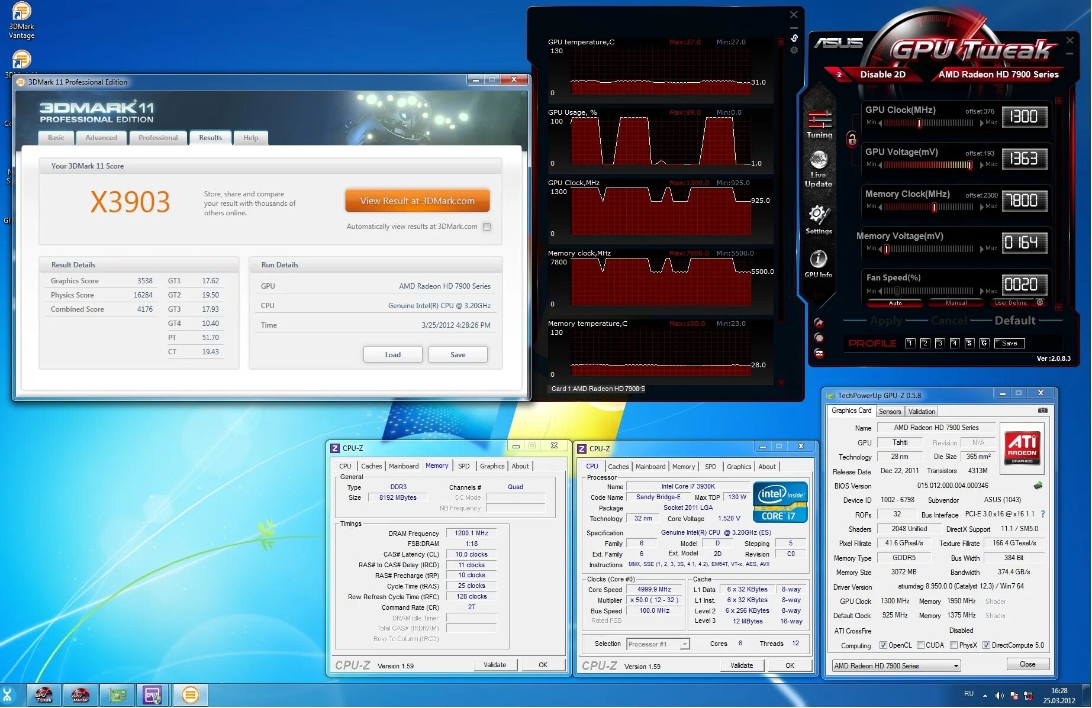The width and height of the screenshot is (1092, 708).
Task: Click the GPU-Z BIOS save chip icon
Action: pyautogui.click(x=1038, y=486)
